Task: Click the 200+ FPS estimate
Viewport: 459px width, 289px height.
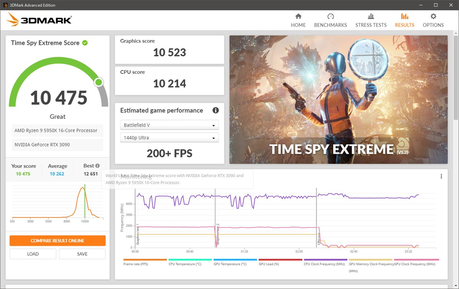Action: (x=169, y=153)
